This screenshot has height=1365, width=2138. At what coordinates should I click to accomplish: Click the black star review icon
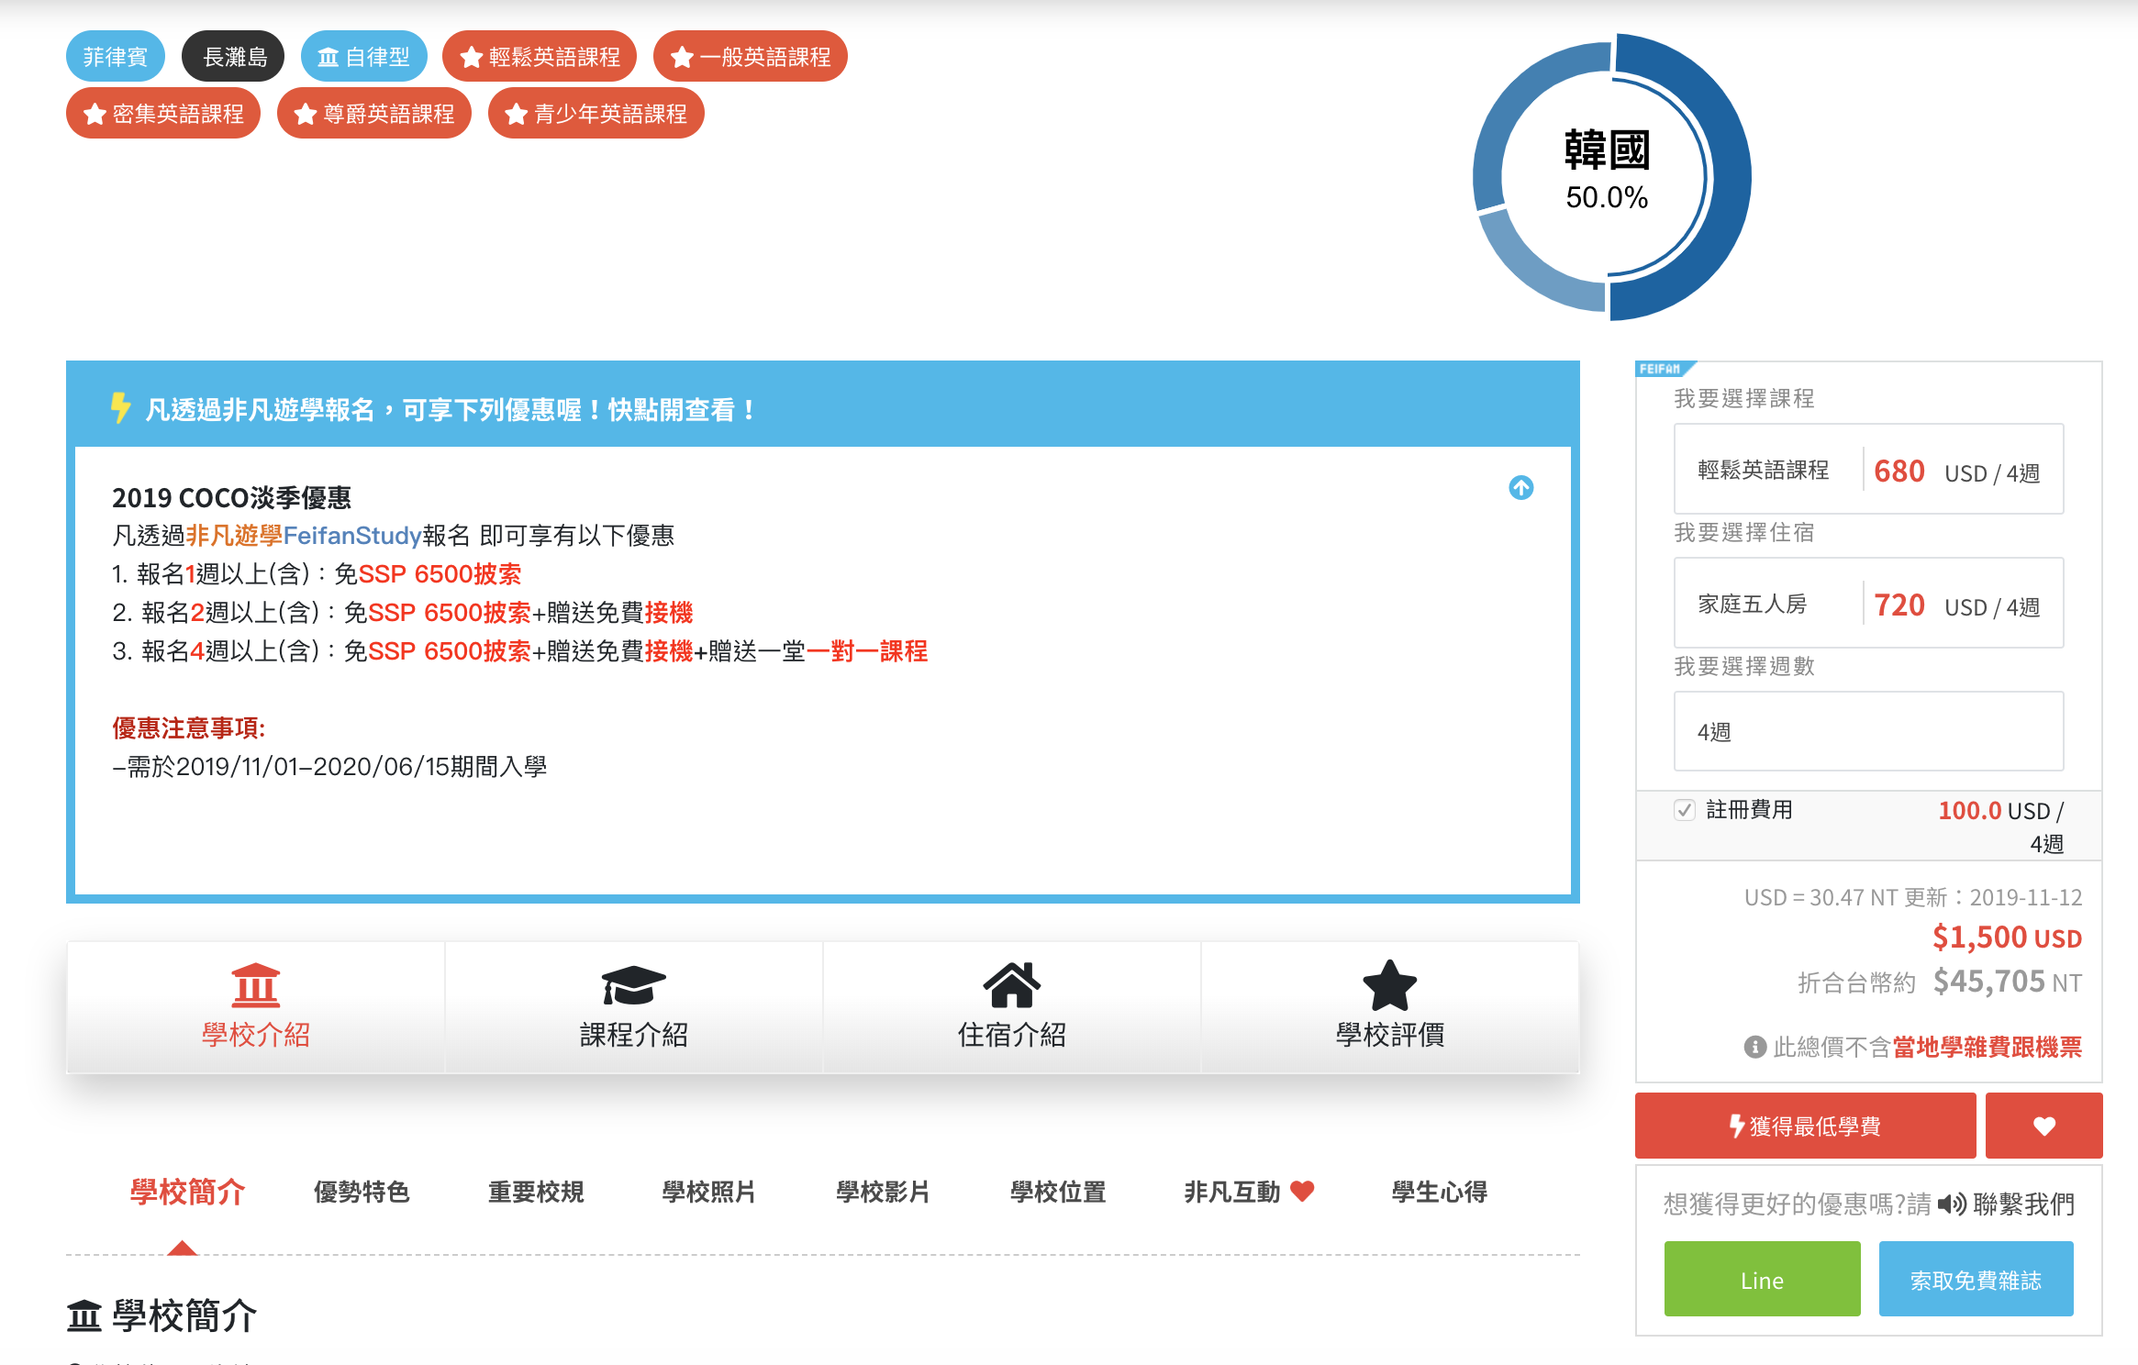[1389, 984]
